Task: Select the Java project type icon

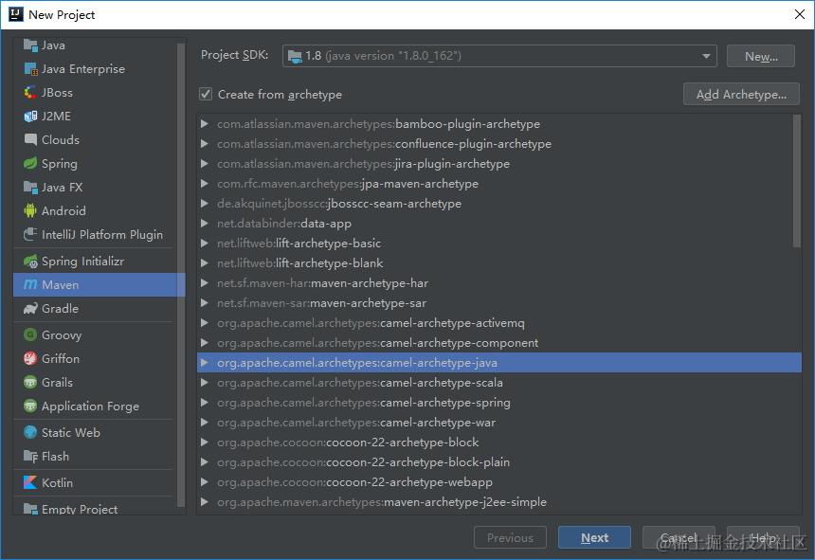Action: click(x=30, y=45)
